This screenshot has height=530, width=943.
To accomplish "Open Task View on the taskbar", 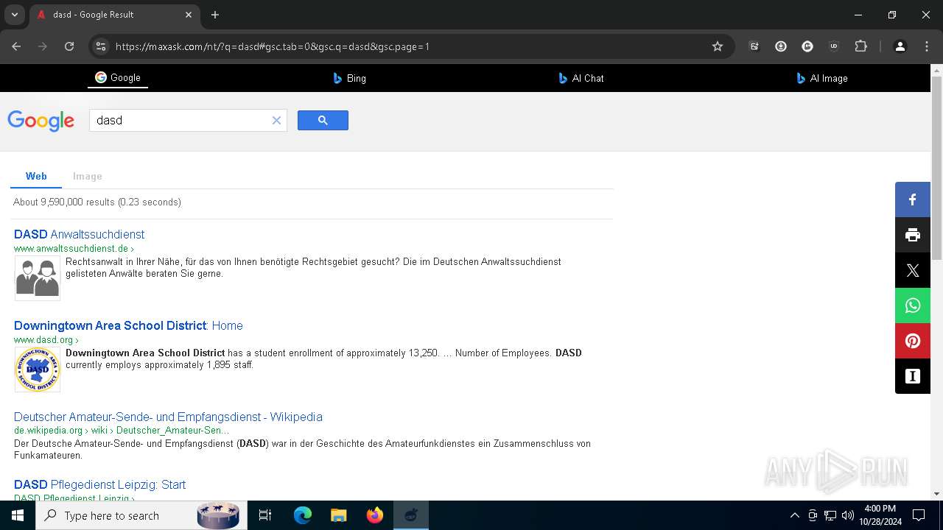I will (x=265, y=515).
